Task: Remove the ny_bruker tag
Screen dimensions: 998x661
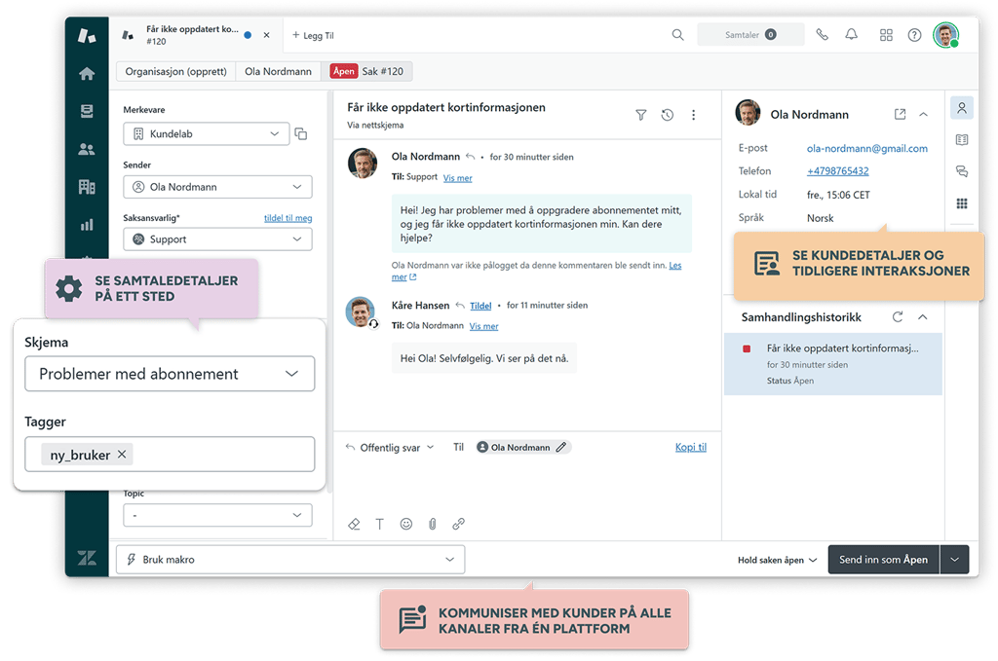Action: [122, 454]
